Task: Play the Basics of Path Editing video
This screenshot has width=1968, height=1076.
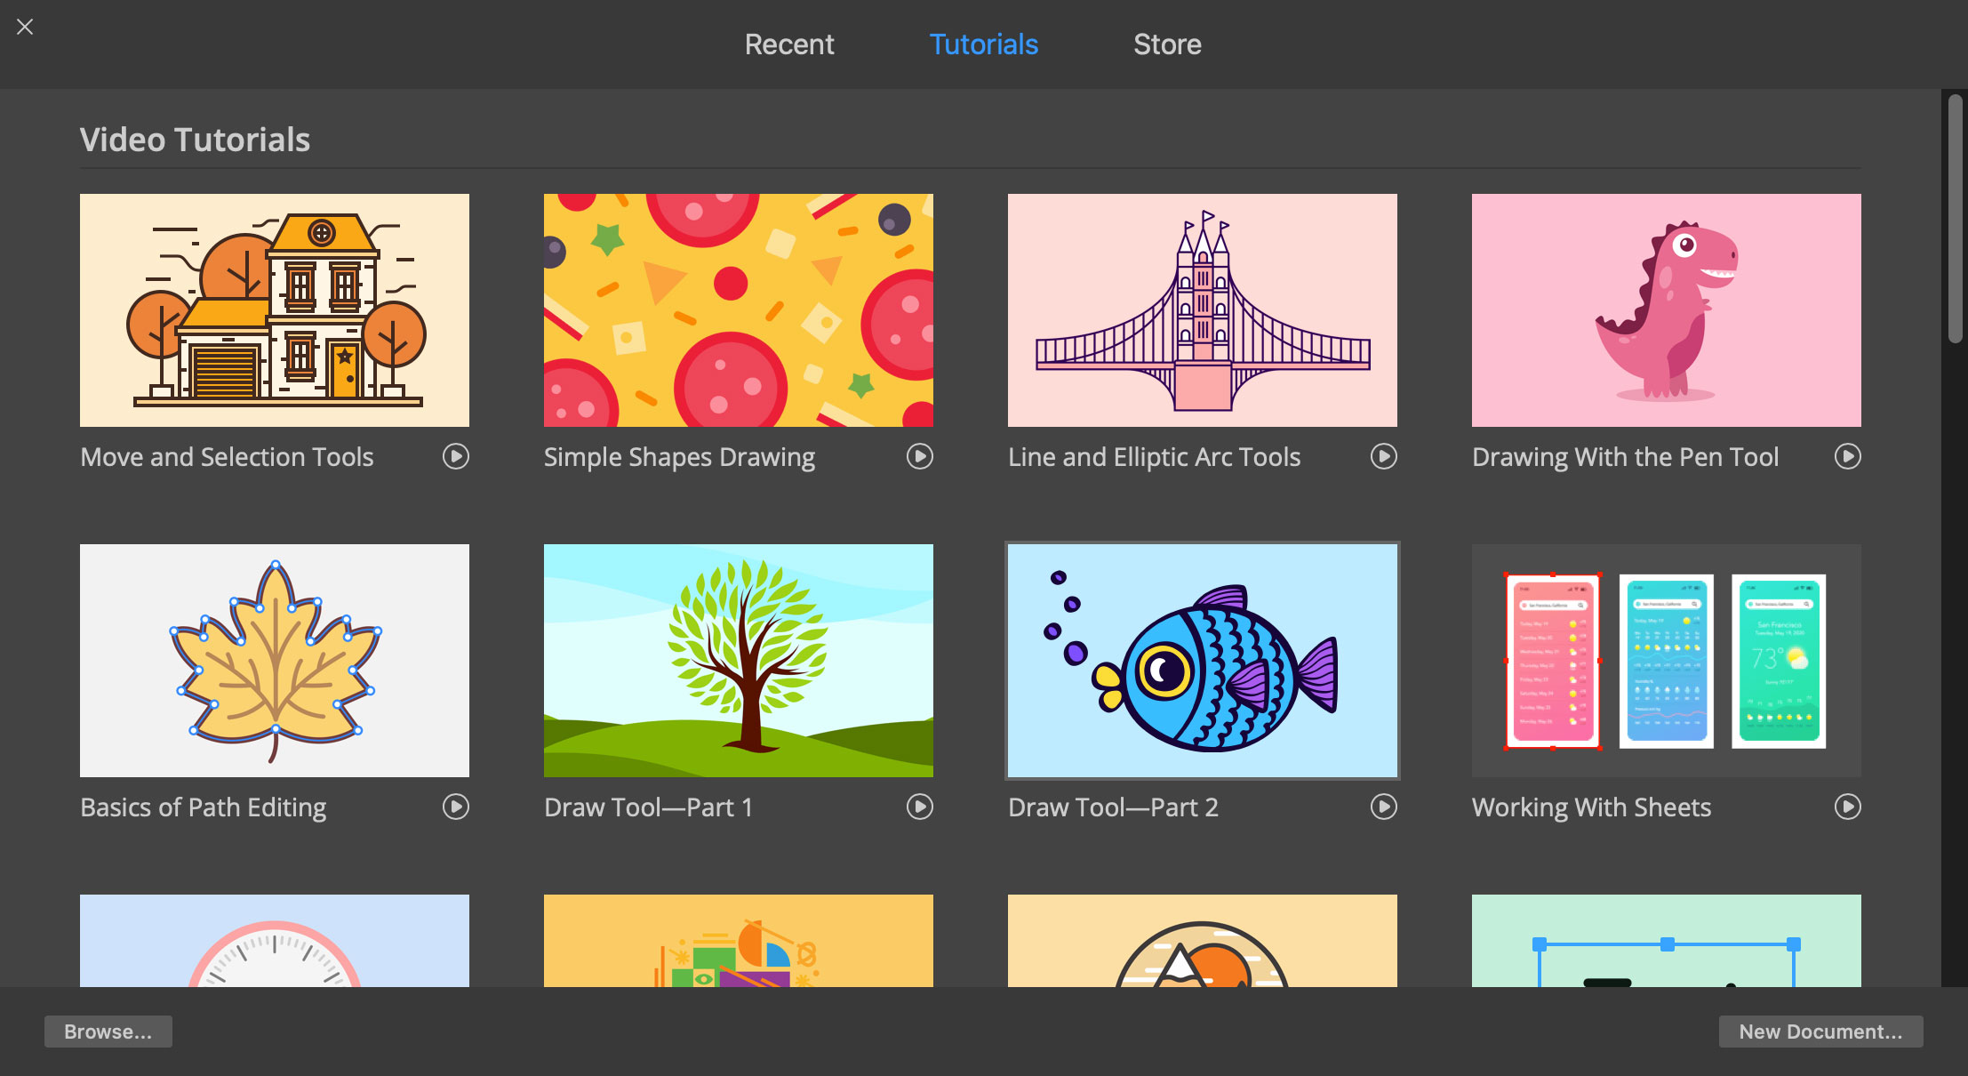Action: point(456,807)
